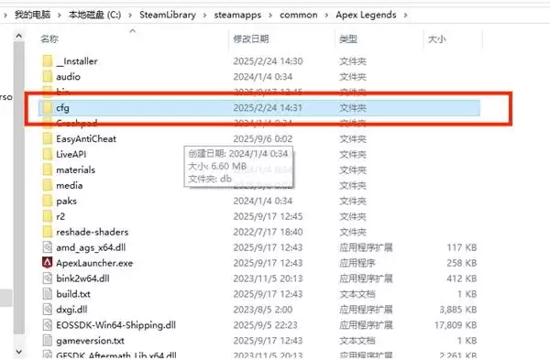
Task: Expand the chevron after SteamLibrary breadcrumb
Action: point(205,15)
